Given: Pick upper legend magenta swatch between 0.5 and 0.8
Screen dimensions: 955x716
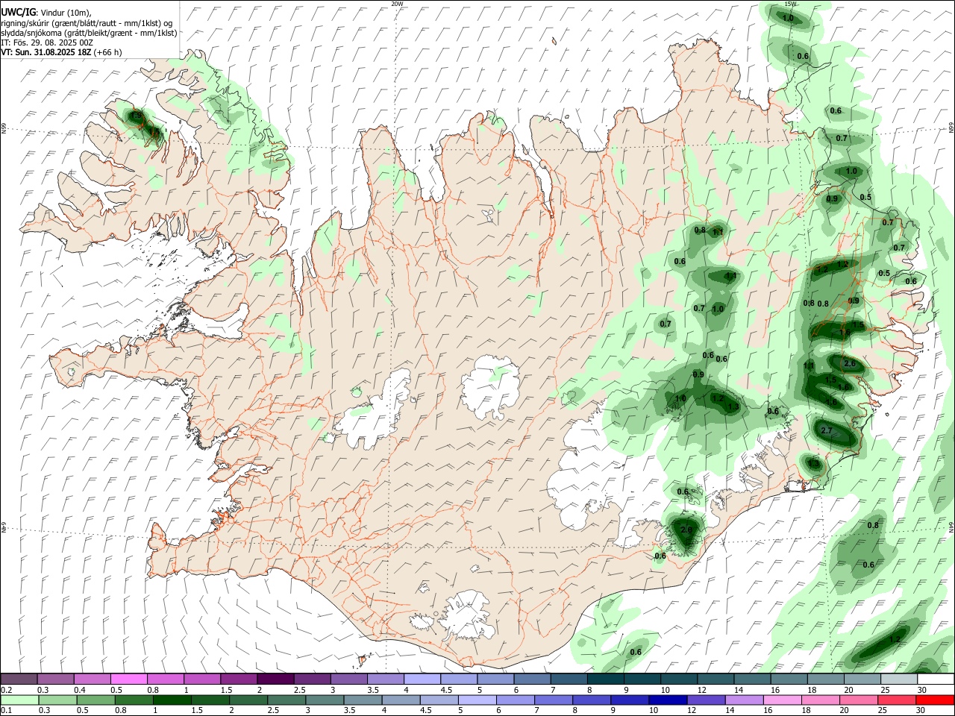Looking at the screenshot, I should 128,679.
